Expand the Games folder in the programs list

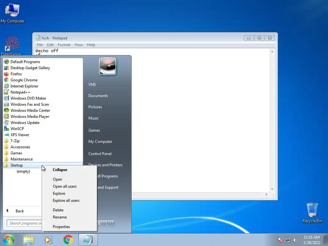tap(43, 153)
